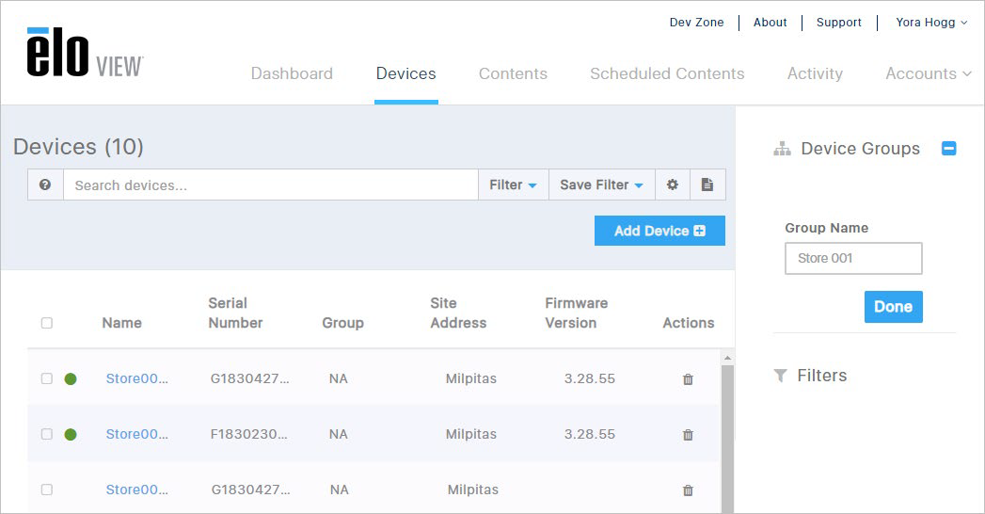Click the Site Address column header
Image resolution: width=985 pixels, height=514 pixels.
coord(458,313)
